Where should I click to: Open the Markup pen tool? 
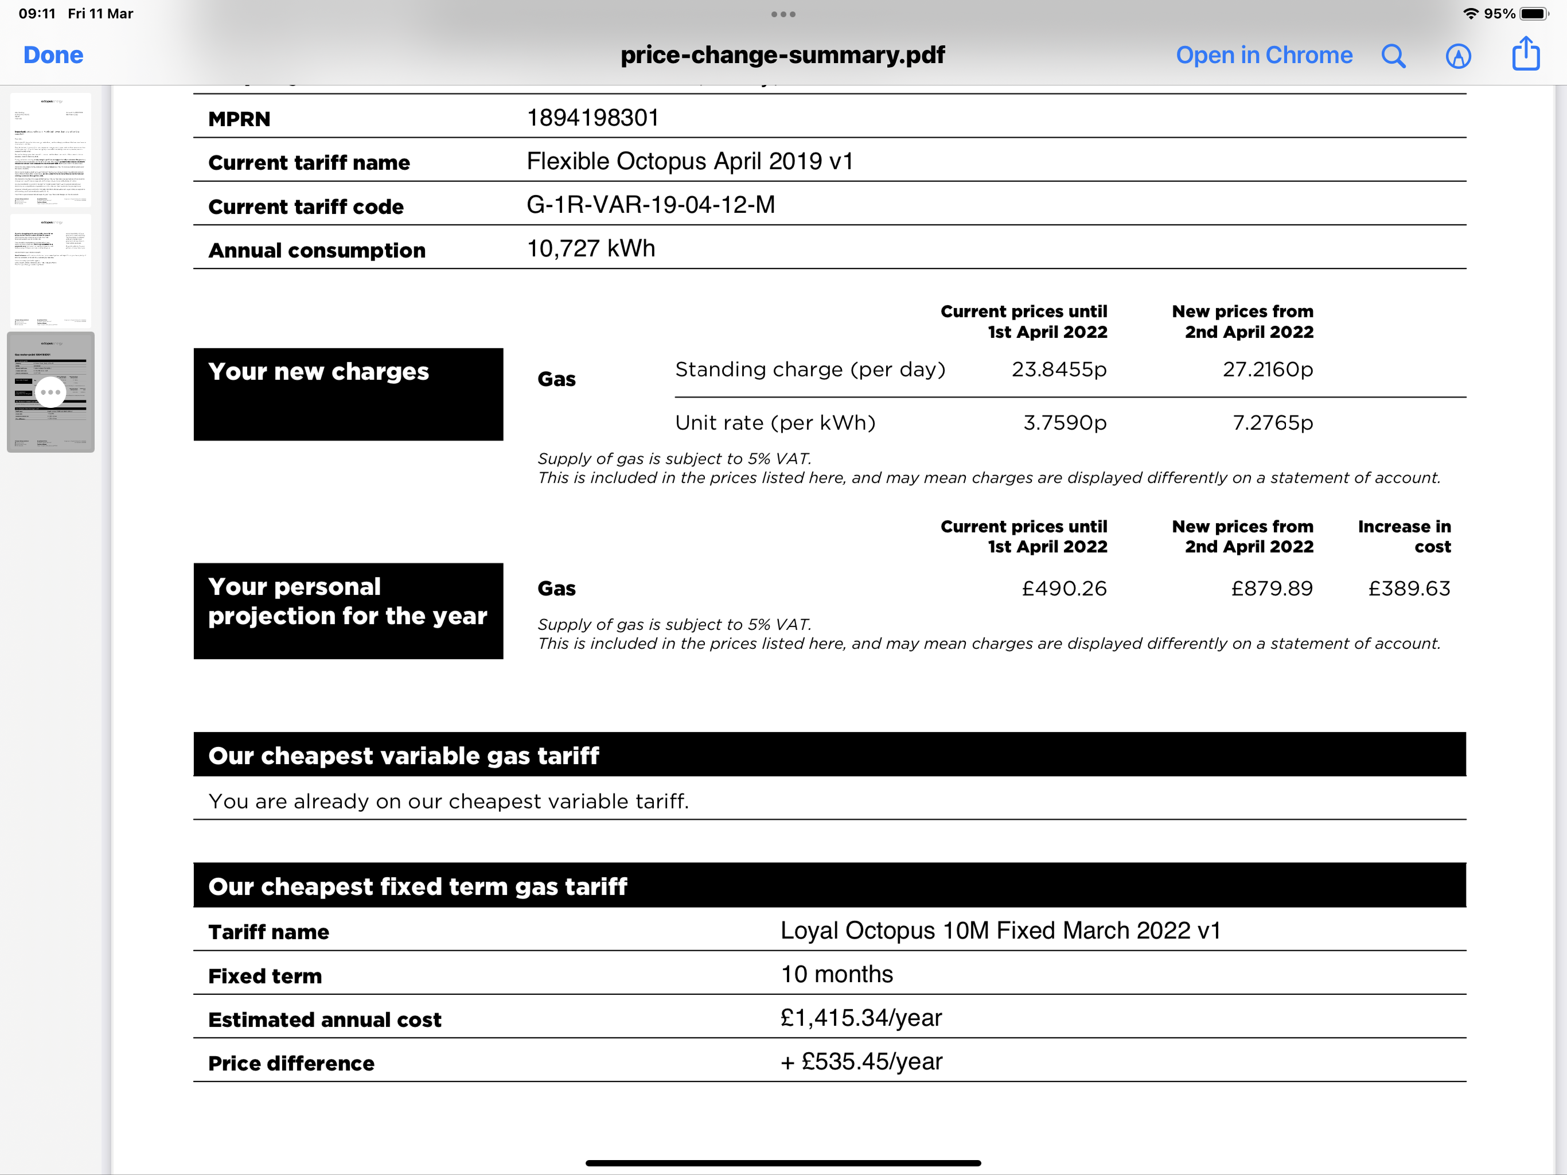(x=1458, y=55)
